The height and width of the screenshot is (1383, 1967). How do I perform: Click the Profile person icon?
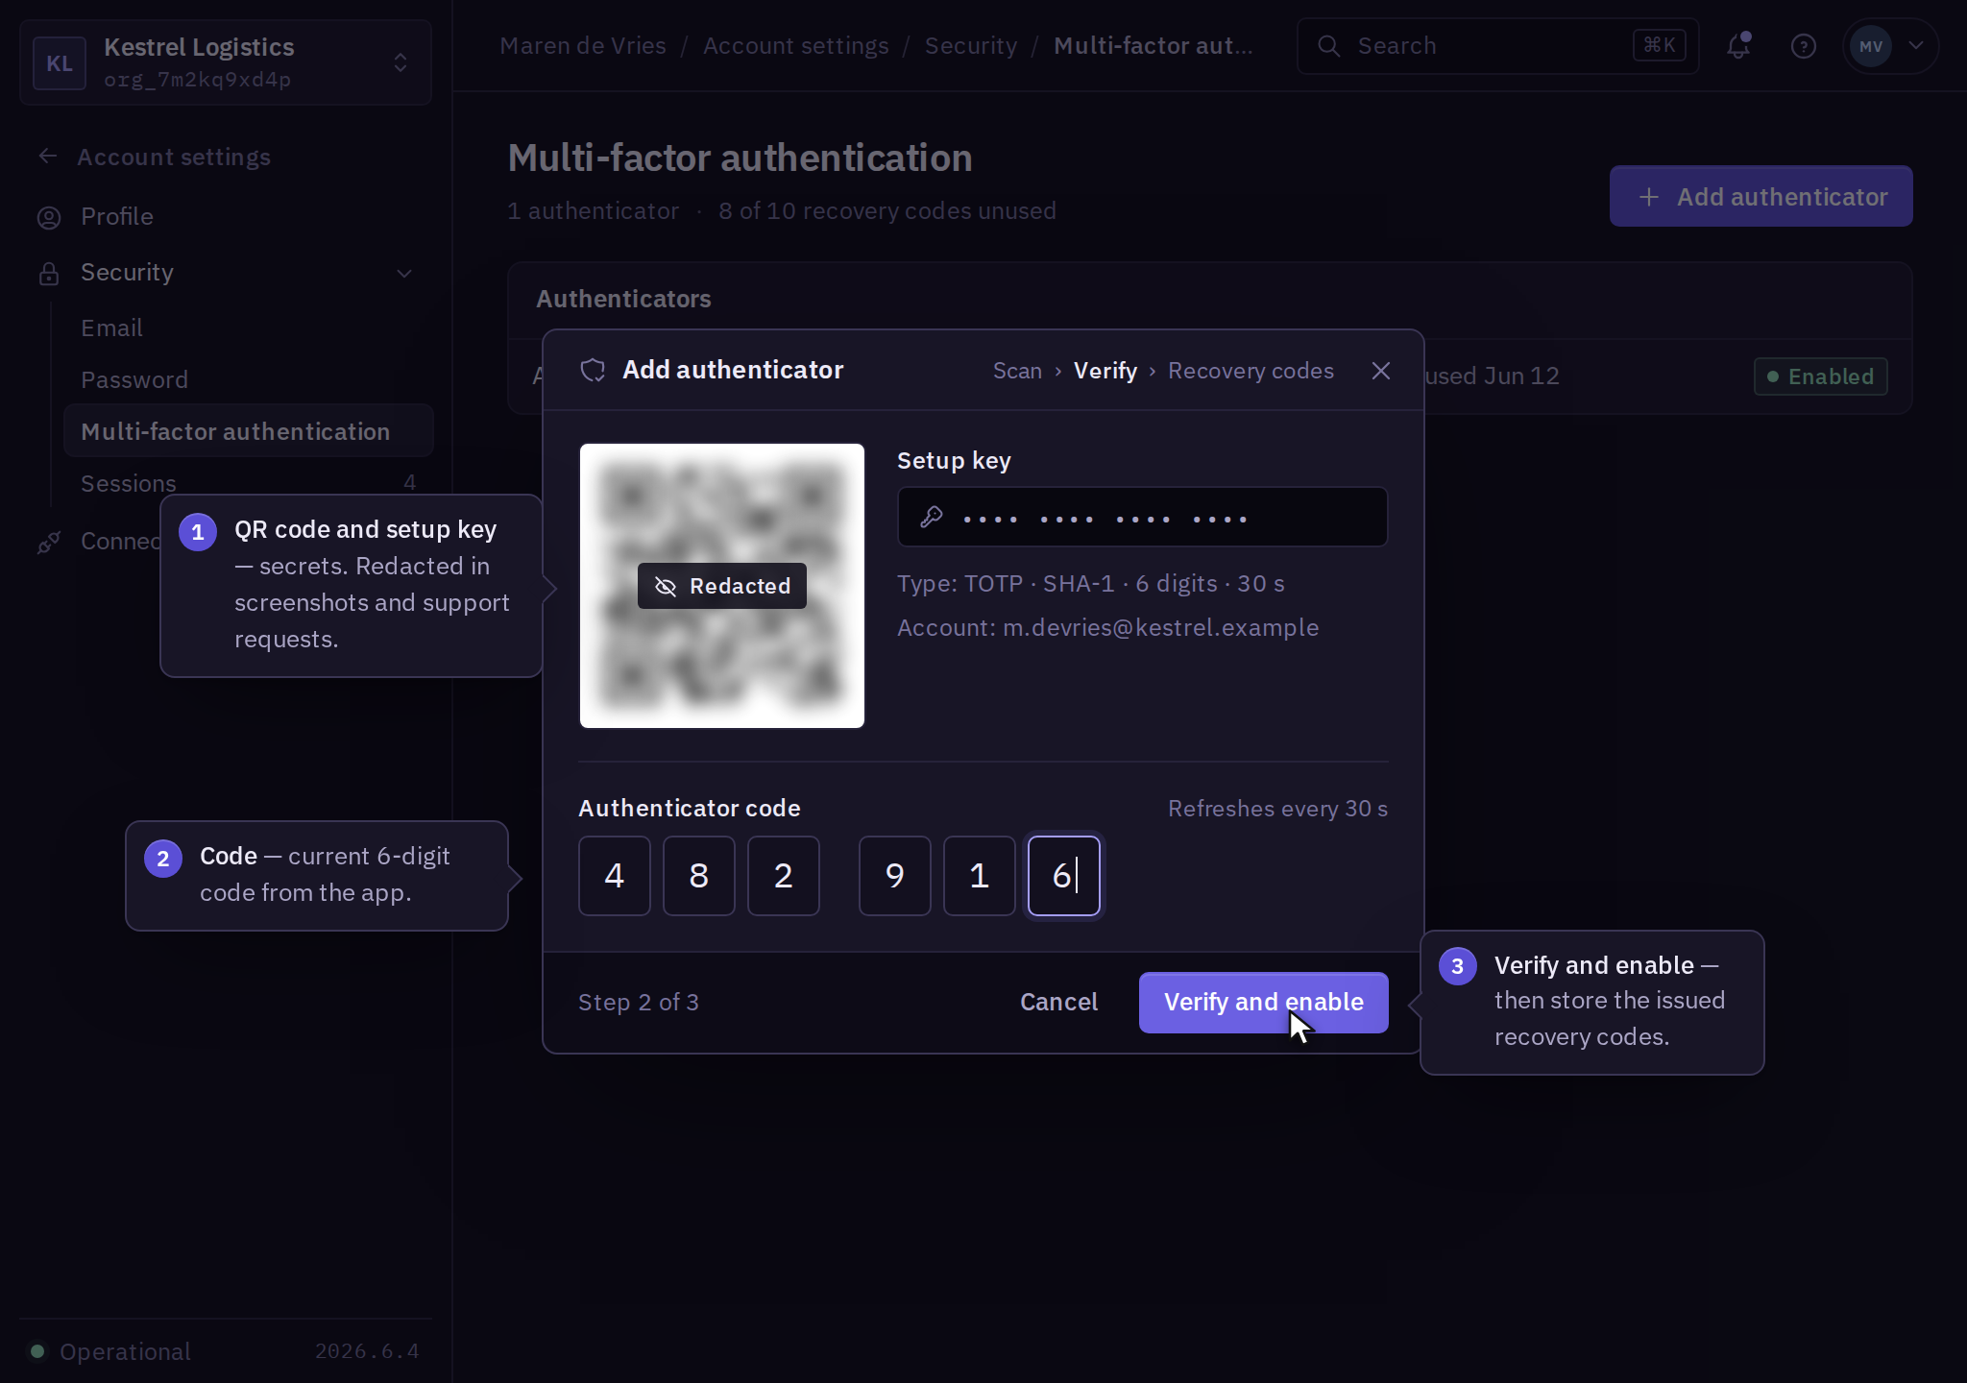49,217
